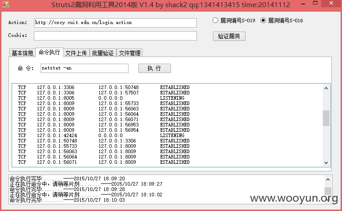Click the 命 令: label

click(26, 68)
